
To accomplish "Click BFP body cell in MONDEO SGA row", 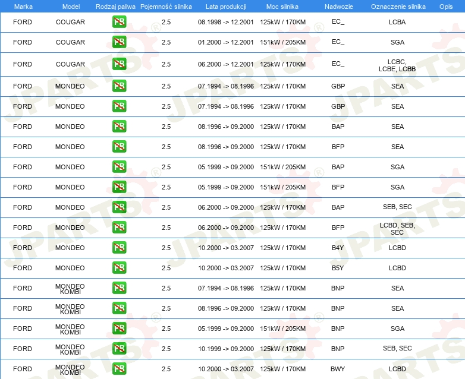I will [338, 187].
